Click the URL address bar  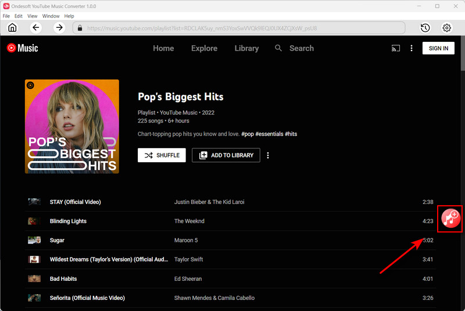(239, 28)
